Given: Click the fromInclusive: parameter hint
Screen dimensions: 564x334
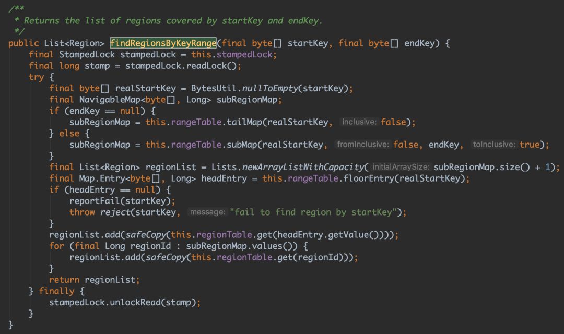Looking at the screenshot, I should [362, 145].
